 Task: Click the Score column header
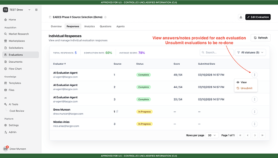pos(176,64)
